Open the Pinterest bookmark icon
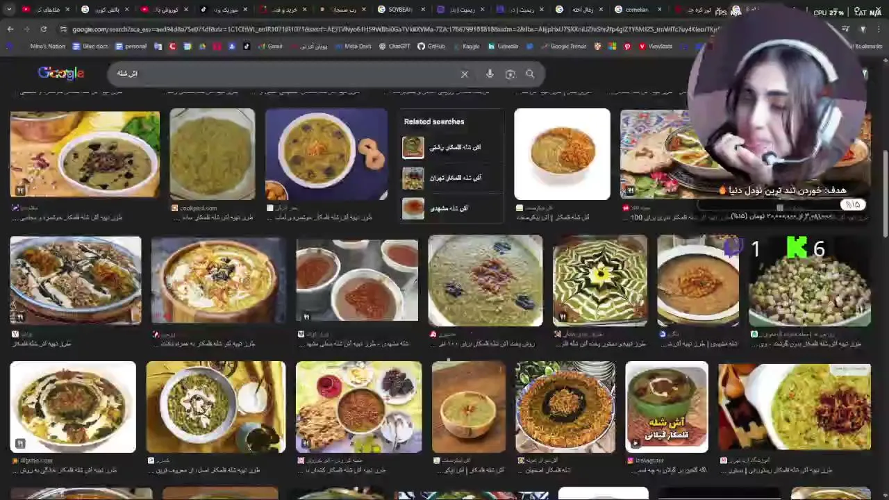Viewport: 889px width, 500px height. [627, 47]
